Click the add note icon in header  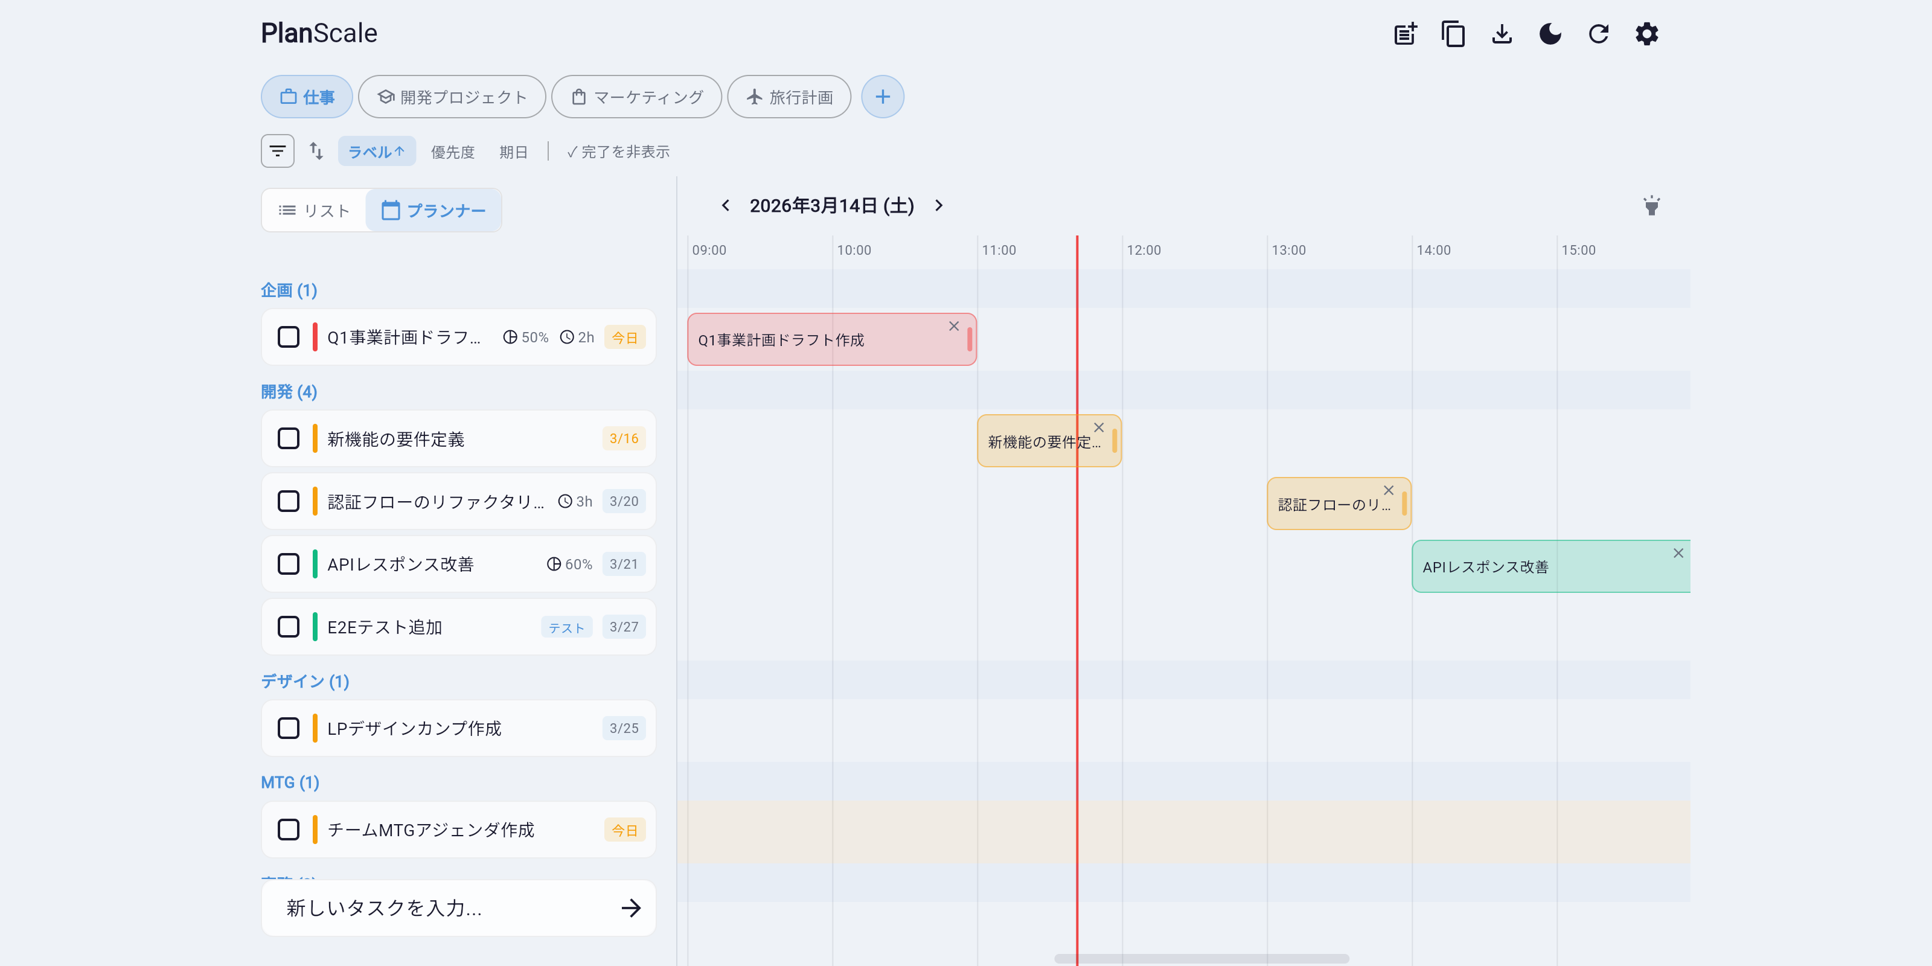point(1405,34)
